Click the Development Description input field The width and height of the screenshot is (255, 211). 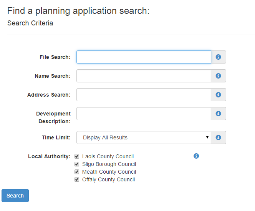click(x=144, y=114)
